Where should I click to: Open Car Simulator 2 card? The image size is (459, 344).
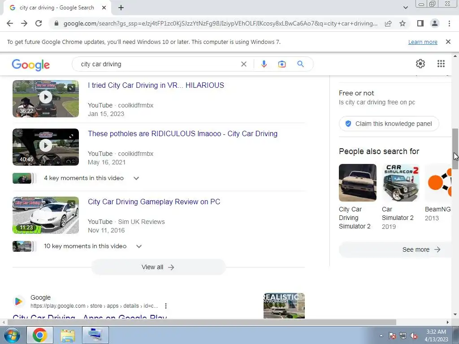(400, 197)
